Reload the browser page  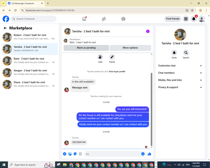pyautogui.click(x=16, y=10)
